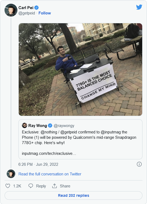Open the Change My Mind meme image
The height and width of the screenshot is (204, 147).
tap(80, 70)
